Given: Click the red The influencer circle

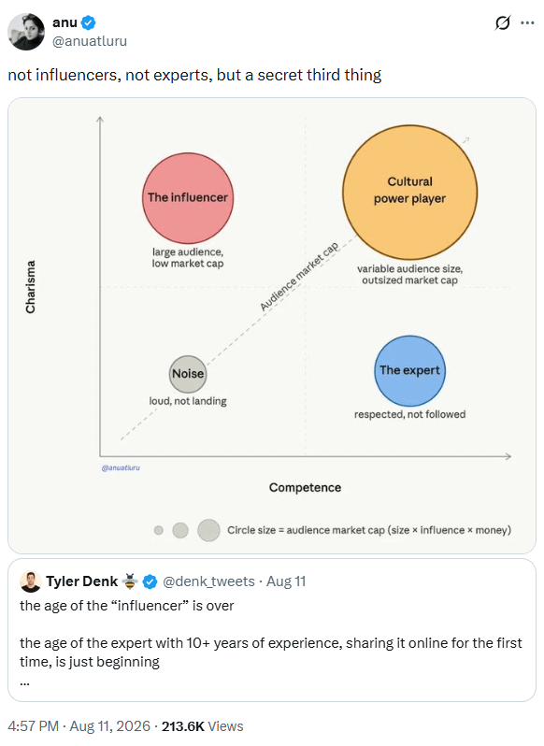Looking at the screenshot, I should click(x=188, y=198).
